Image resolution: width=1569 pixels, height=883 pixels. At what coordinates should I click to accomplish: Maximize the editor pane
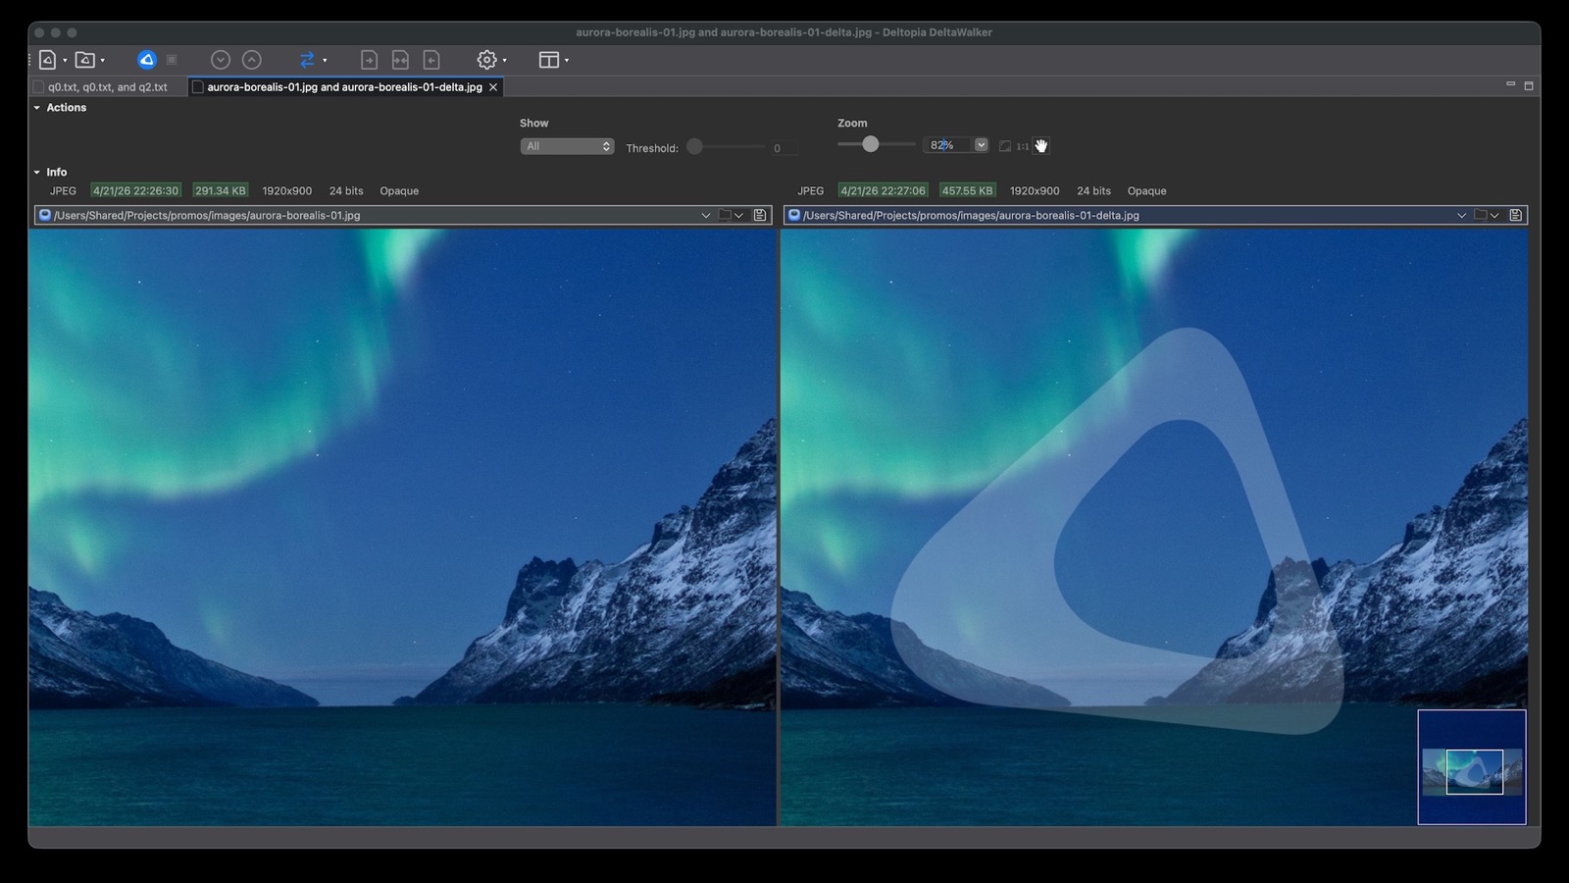(x=1528, y=85)
